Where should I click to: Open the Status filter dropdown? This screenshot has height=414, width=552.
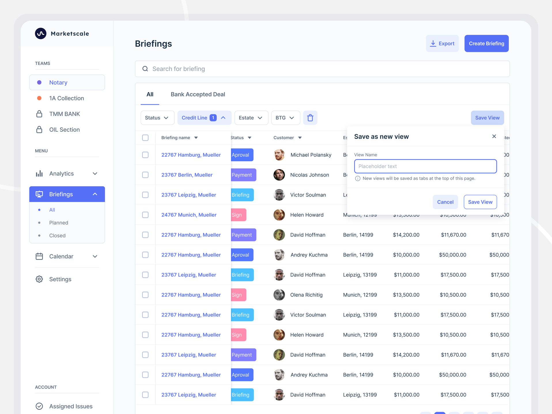tap(157, 118)
